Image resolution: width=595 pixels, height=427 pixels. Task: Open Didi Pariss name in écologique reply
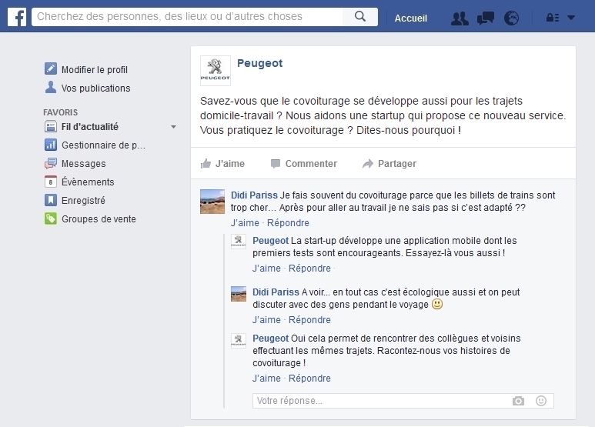[276, 292]
